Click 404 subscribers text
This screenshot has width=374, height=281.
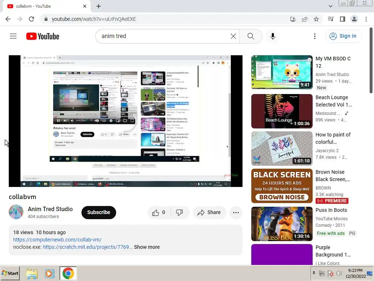(43, 217)
